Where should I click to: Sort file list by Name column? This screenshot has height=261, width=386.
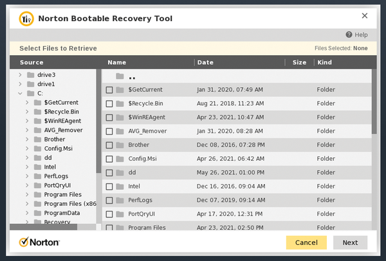pos(116,62)
